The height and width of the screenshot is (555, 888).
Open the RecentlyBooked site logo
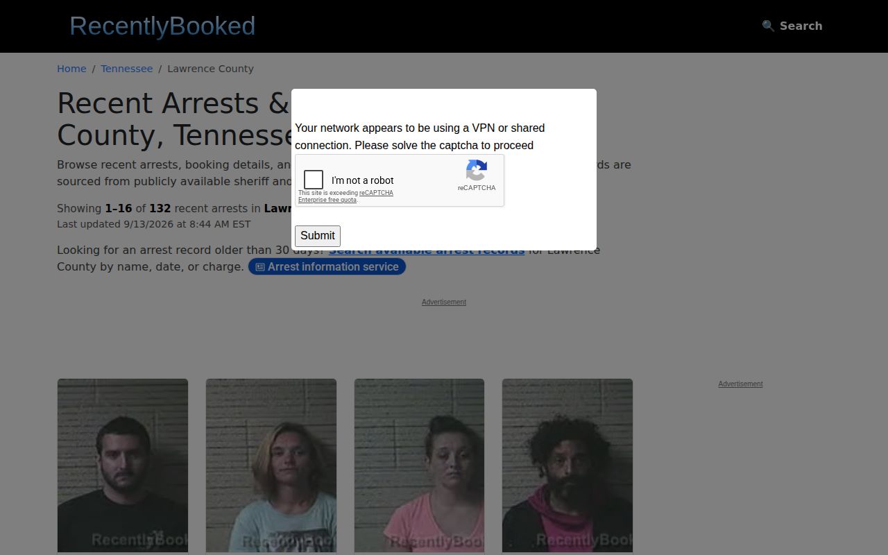click(x=162, y=26)
